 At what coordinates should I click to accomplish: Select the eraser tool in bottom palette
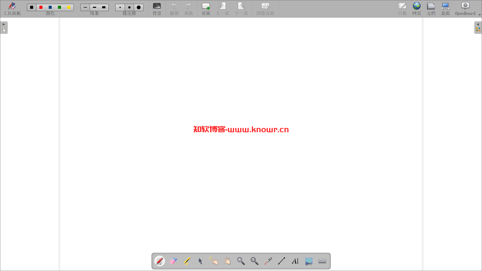pyautogui.click(x=173, y=261)
